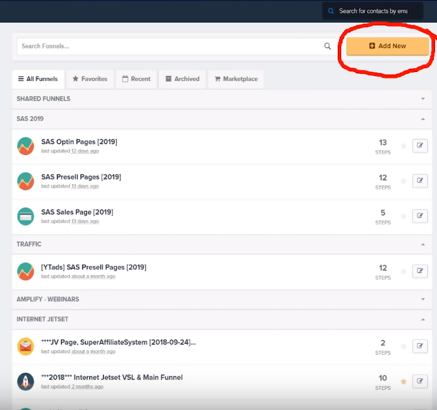Favorite SAS Optin Pages [2019] with star
Viewport: 437px width, 410px height.
(x=403, y=146)
